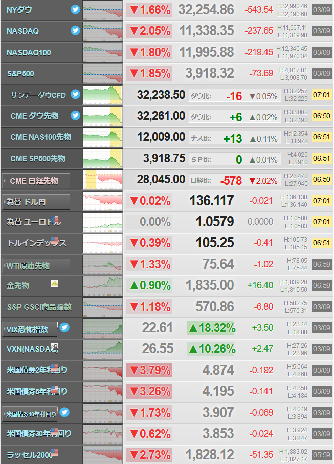Open the CME SP500先物 link

click(38, 158)
